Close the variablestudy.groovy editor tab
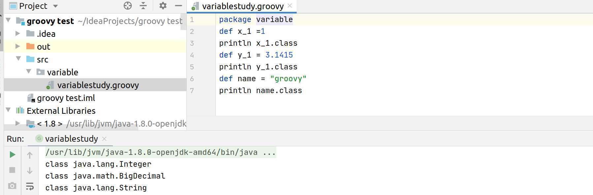593x195 pixels. click(290, 6)
